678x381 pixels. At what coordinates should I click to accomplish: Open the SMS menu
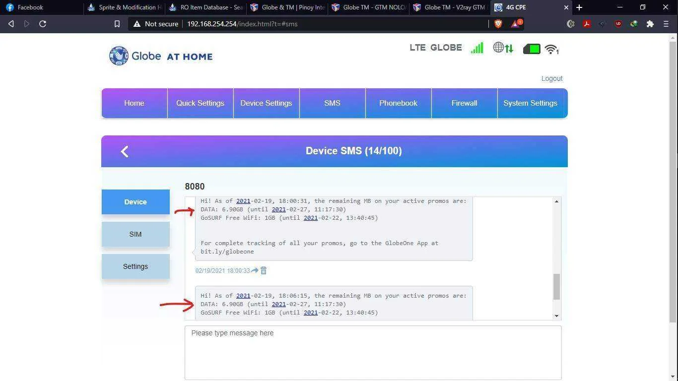point(332,103)
